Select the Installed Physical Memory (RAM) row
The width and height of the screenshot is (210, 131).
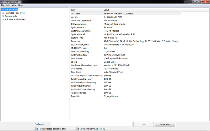click(x=125, y=76)
